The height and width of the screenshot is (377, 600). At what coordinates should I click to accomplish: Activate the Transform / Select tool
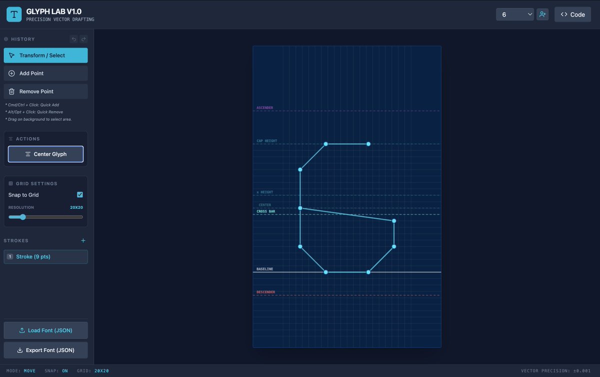coord(45,55)
